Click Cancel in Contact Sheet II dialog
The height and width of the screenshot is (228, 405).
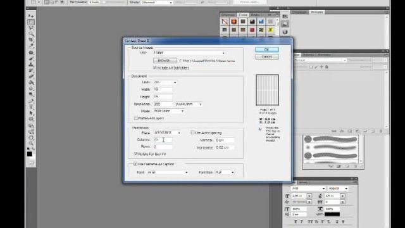click(267, 56)
